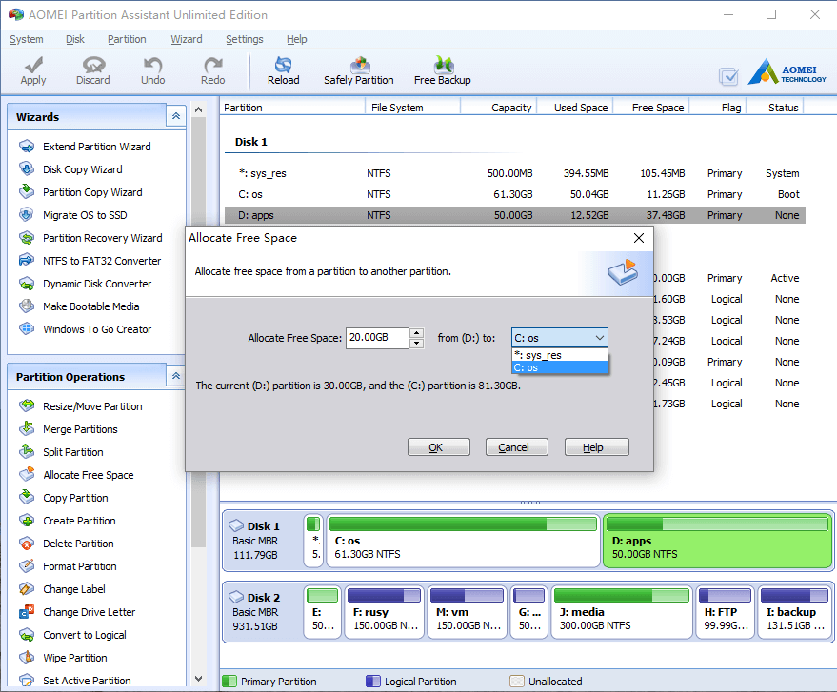Collapse the Wizards panel
This screenshot has width=837, height=692.
(176, 116)
